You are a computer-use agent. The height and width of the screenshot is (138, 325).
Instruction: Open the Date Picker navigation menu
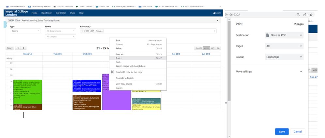pyautogui.click(x=46, y=13)
